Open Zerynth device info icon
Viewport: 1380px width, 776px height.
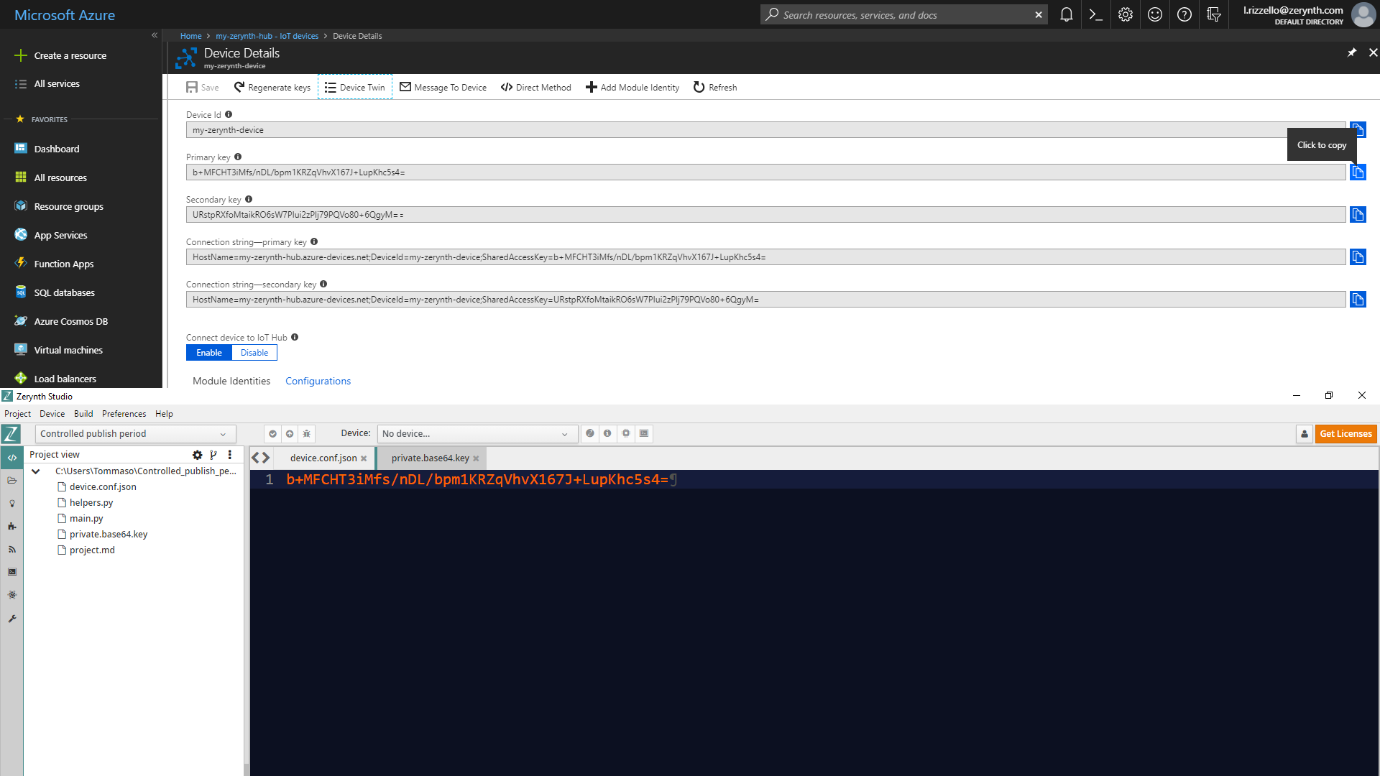pyautogui.click(x=607, y=433)
